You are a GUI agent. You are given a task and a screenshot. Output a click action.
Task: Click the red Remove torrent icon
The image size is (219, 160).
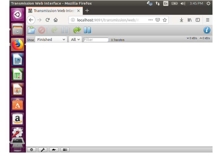42,30
